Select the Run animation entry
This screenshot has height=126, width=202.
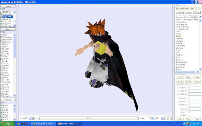point(178,53)
